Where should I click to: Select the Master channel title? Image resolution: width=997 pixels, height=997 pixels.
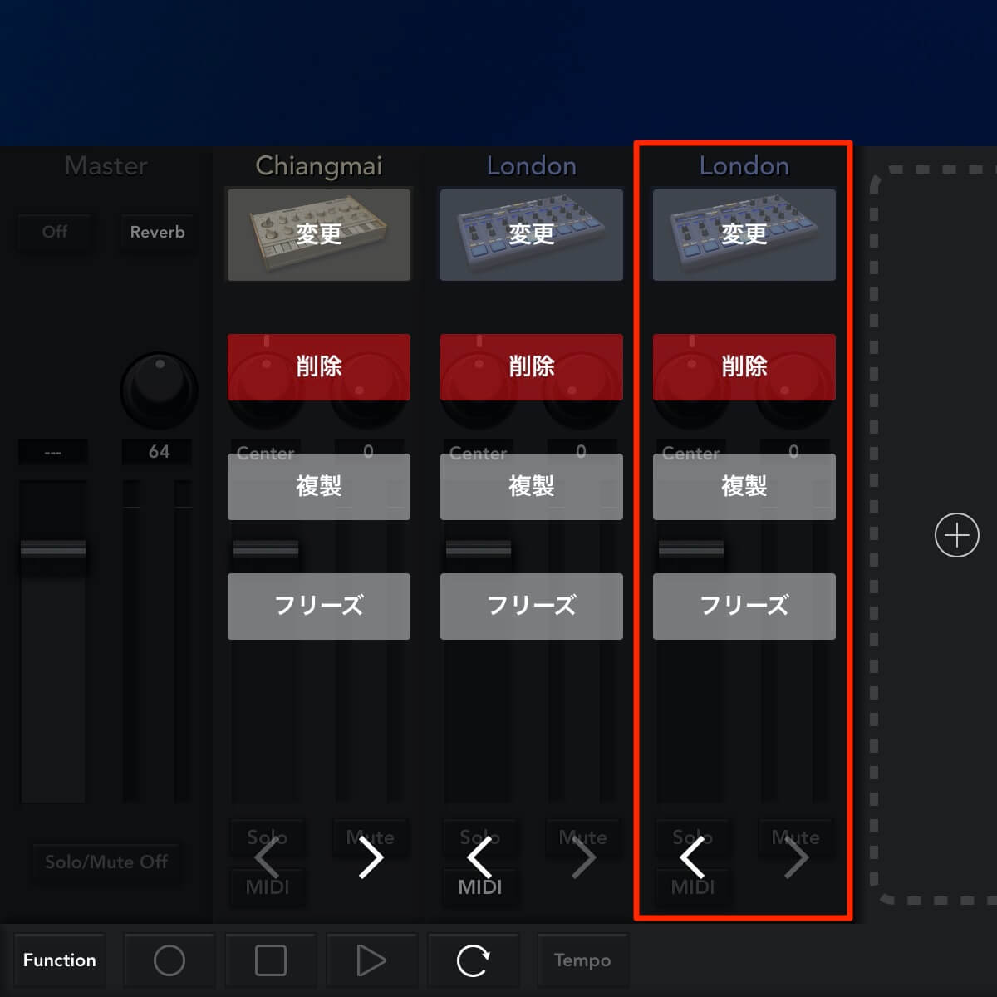(106, 166)
